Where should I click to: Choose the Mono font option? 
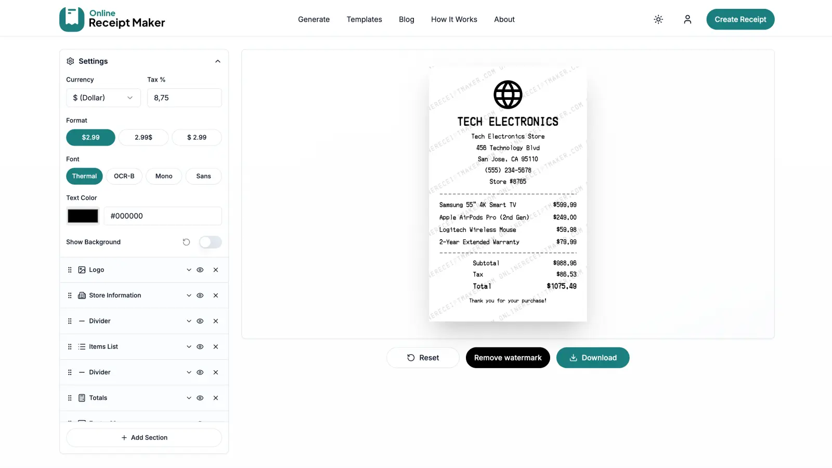(164, 176)
